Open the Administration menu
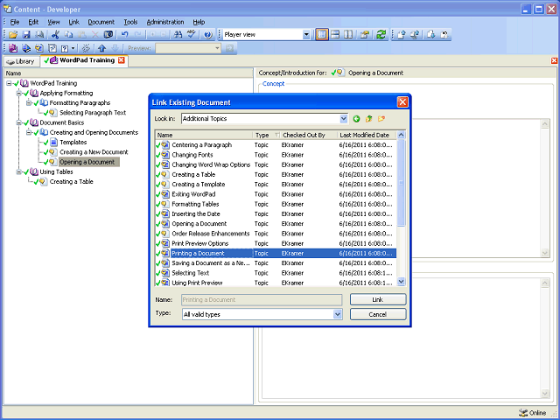This screenshot has height=420, width=560. pyautogui.click(x=165, y=22)
